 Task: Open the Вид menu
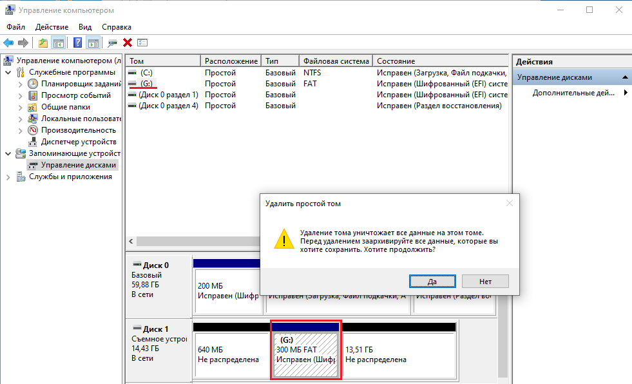84,27
